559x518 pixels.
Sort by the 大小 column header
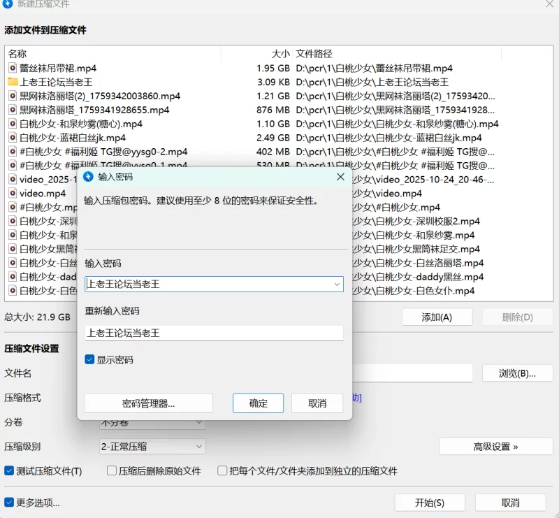280,54
